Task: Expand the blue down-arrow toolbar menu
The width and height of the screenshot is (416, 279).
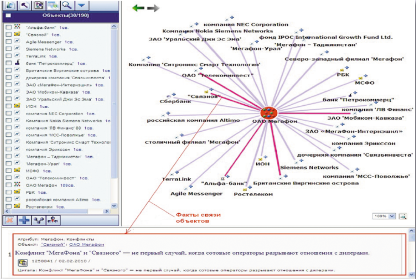Action: pyautogui.click(x=82, y=5)
